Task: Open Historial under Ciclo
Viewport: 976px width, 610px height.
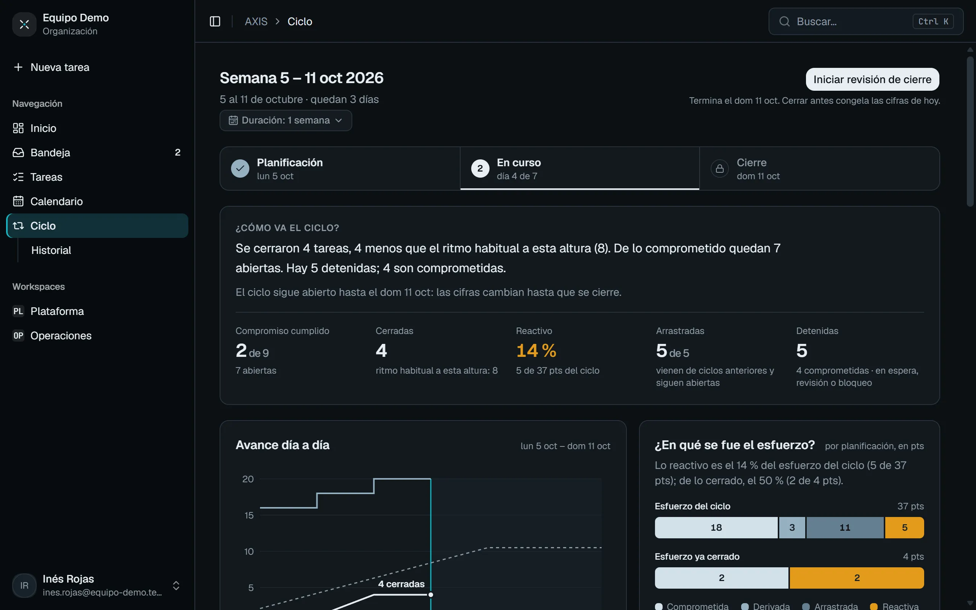Action: pyautogui.click(x=51, y=250)
